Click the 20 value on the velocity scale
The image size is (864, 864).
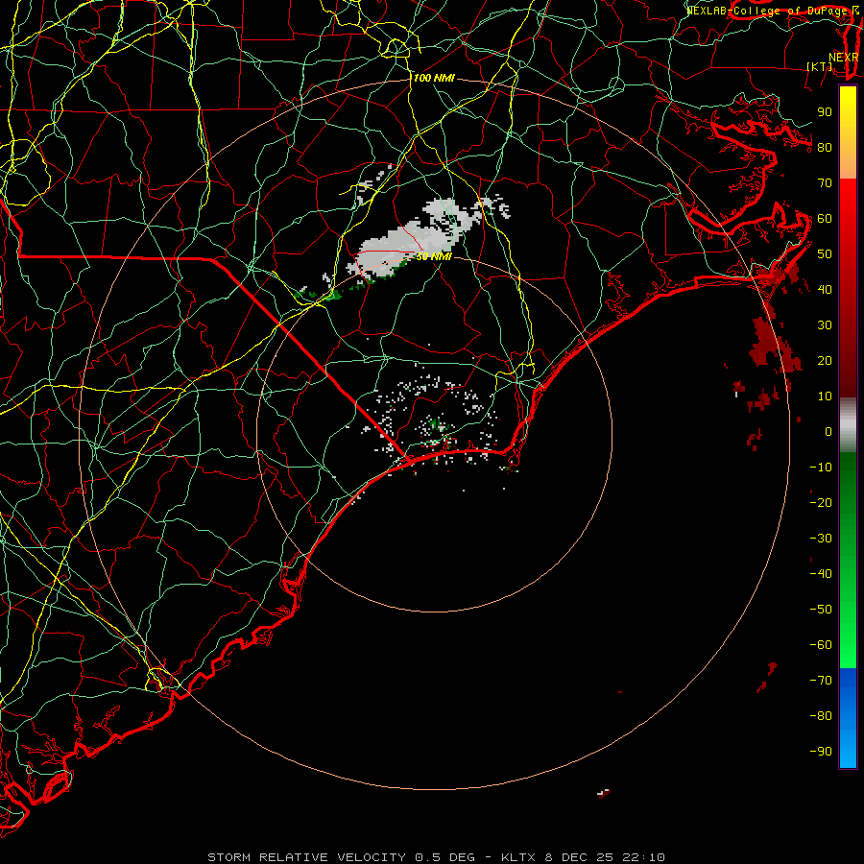tap(825, 361)
